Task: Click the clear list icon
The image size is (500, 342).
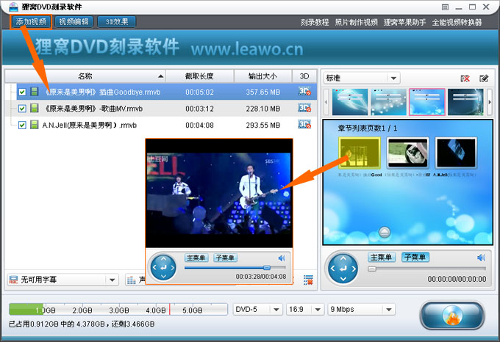Action: pos(308,280)
